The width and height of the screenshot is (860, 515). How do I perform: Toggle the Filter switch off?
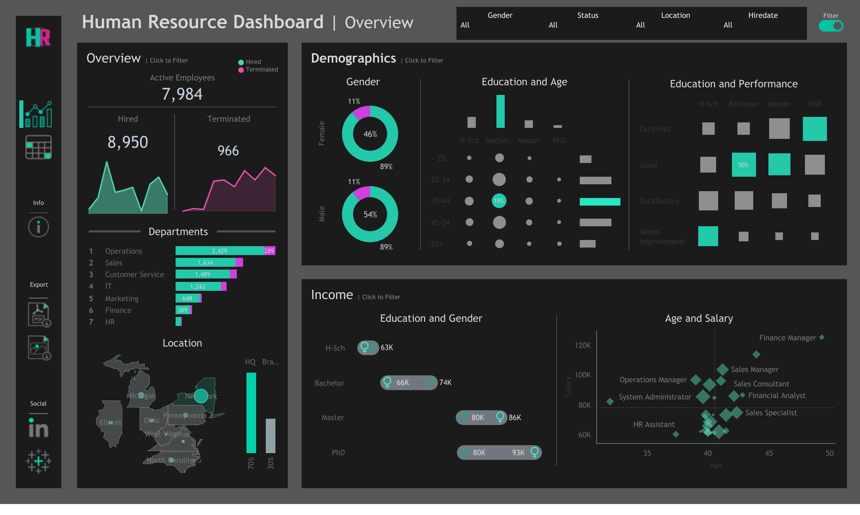(831, 25)
